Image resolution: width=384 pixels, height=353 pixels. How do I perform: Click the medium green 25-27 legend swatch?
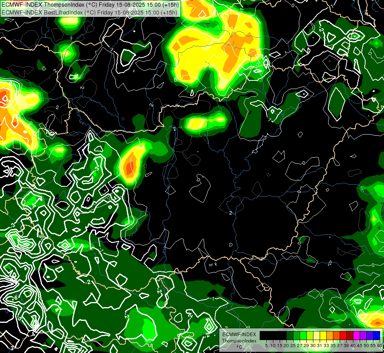297,335
